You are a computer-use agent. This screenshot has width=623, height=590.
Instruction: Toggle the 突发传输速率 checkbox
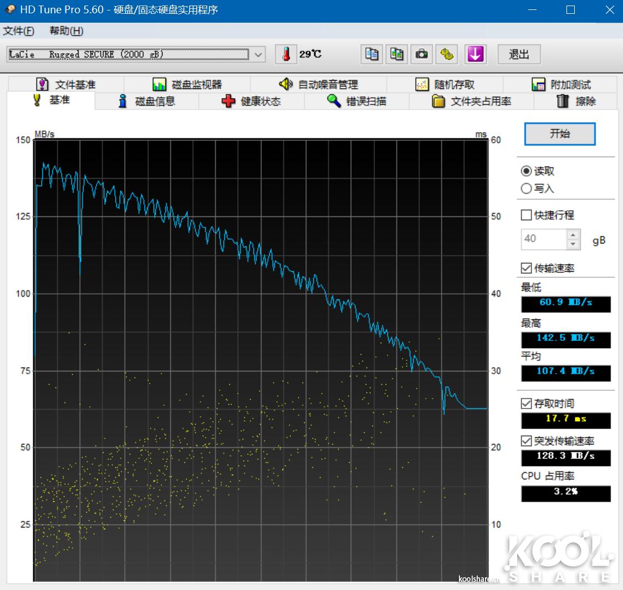click(x=526, y=441)
